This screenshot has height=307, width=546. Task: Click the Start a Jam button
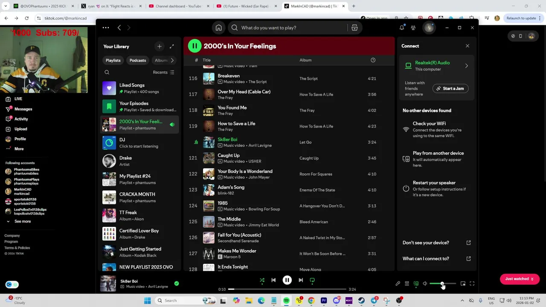point(450,89)
